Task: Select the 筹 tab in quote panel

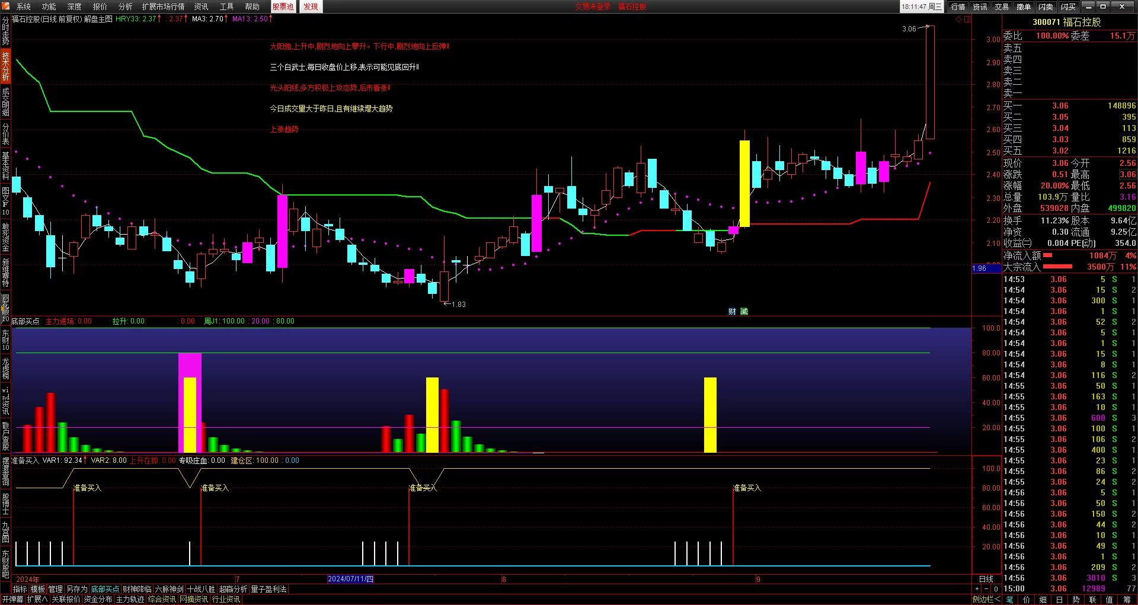Action: (1127, 599)
